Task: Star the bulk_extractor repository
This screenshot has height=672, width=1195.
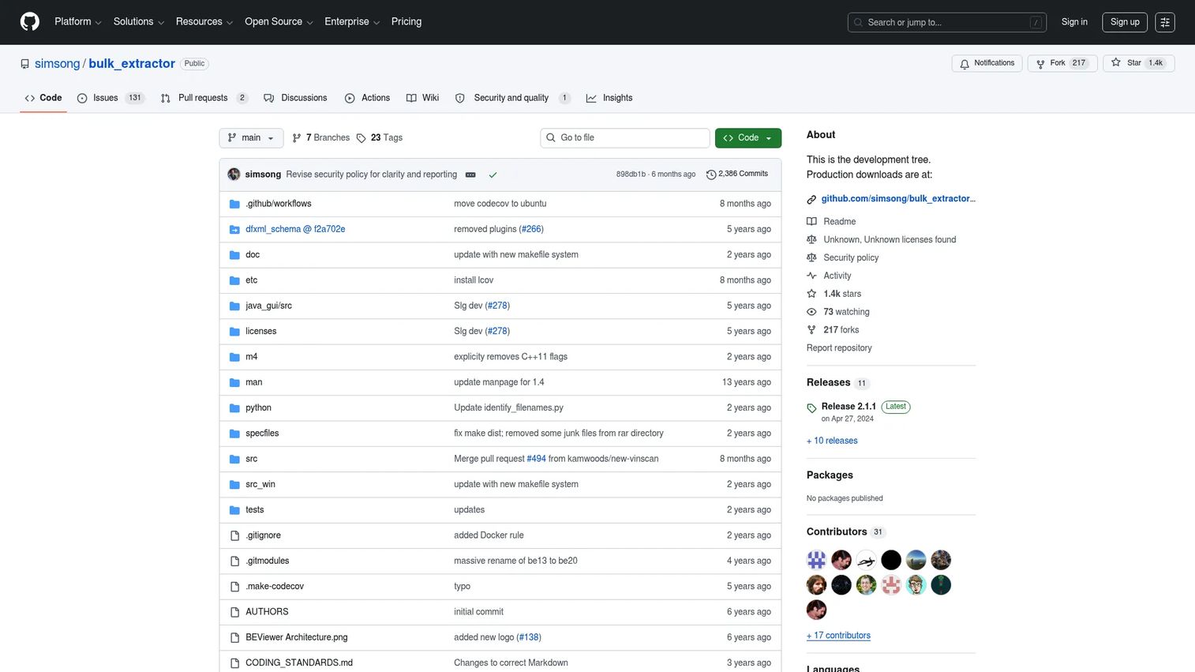Action: click(x=1138, y=63)
